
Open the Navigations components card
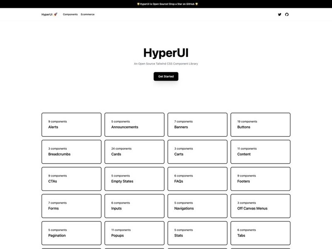click(198, 206)
